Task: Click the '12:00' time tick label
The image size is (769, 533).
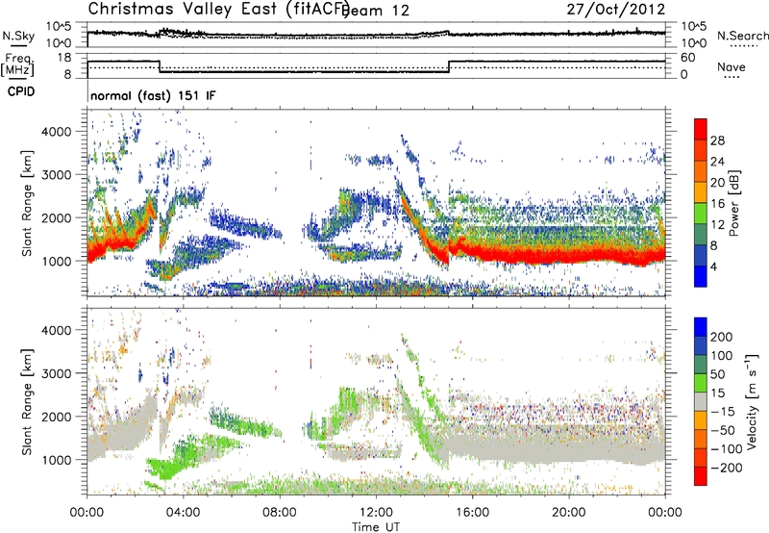Action: tap(376, 513)
